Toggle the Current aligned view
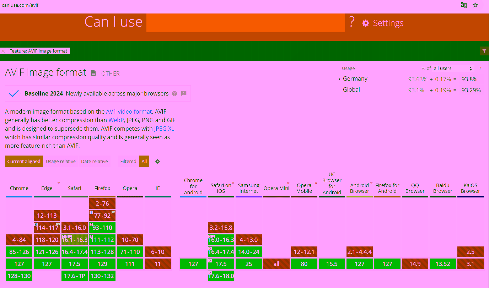Image resolution: width=489 pixels, height=288 pixels. [24, 161]
